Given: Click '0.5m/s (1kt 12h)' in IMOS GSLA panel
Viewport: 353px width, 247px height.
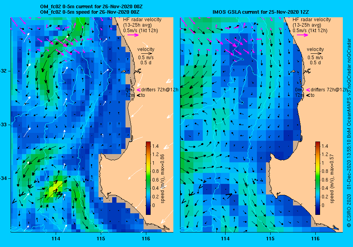Looking at the screenshot, I should [x=310, y=30].
